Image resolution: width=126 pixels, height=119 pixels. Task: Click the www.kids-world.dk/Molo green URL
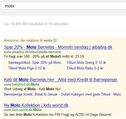point(23,110)
